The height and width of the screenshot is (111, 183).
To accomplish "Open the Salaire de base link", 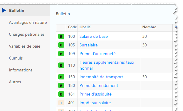I will [x=94, y=36].
